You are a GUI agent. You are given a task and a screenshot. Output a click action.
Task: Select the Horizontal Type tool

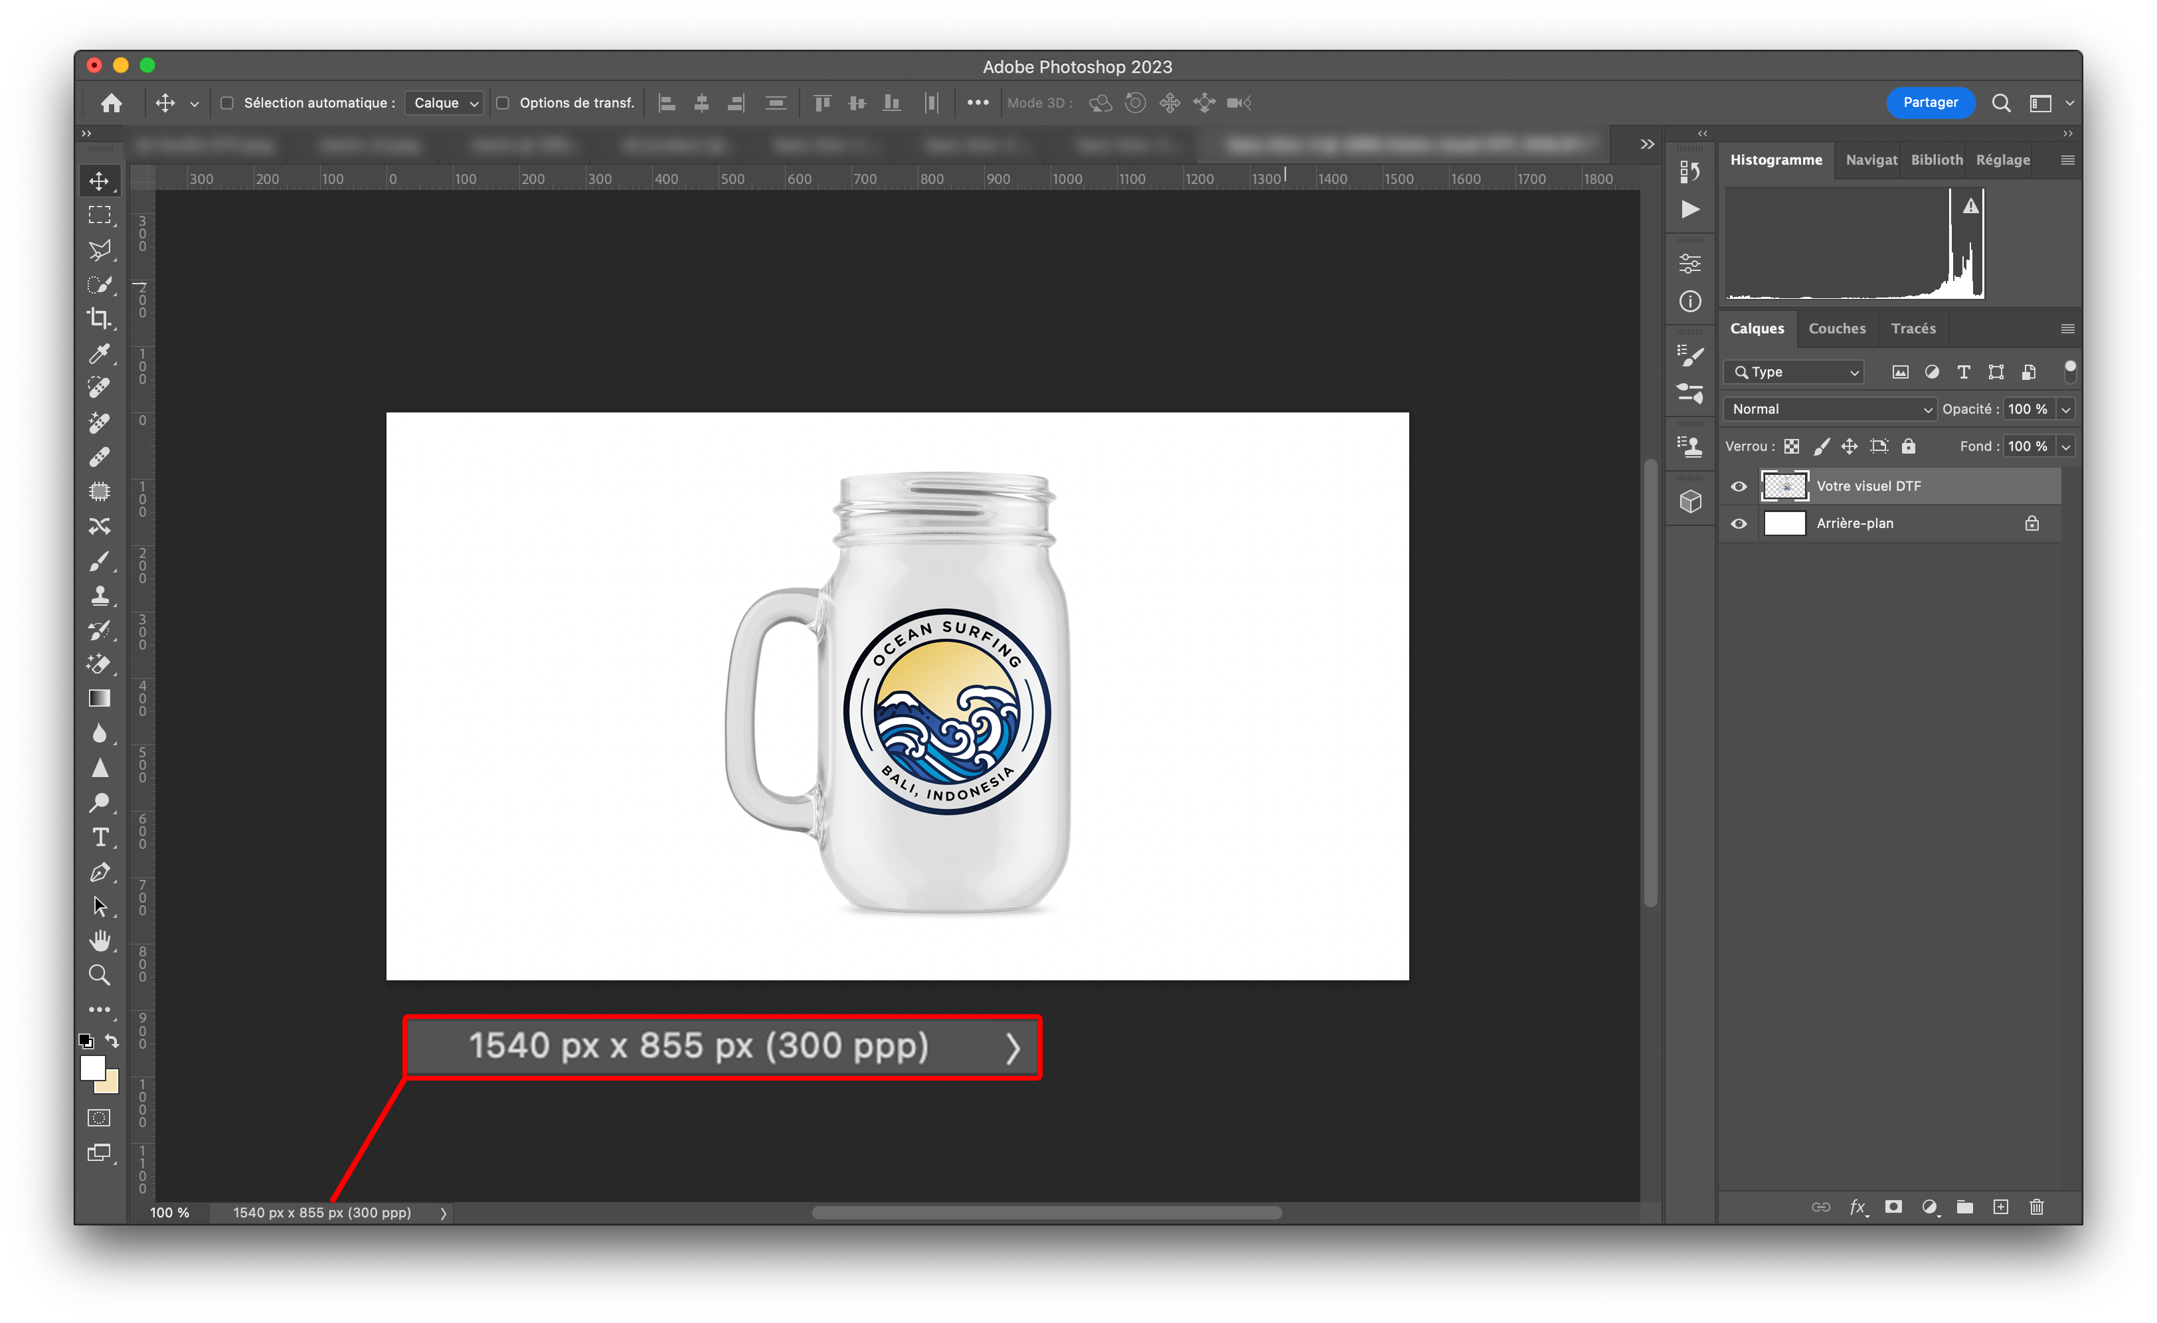pos(100,837)
